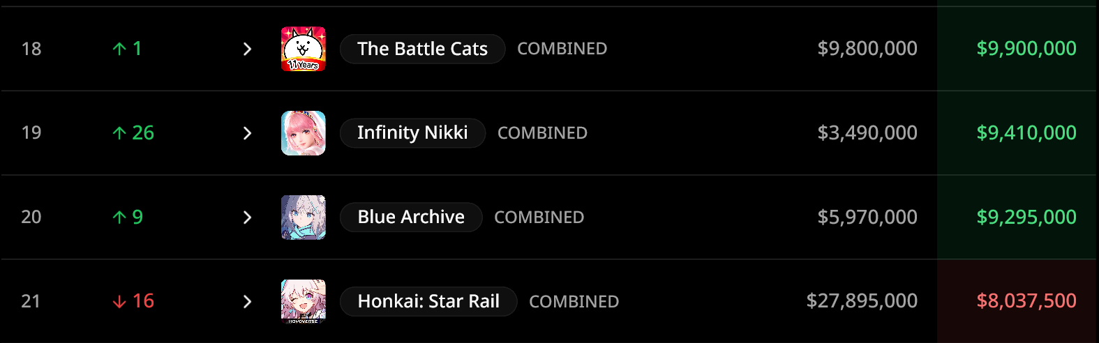Select the Blue Archive name pill
This screenshot has width=1099, height=343.
coord(411,218)
